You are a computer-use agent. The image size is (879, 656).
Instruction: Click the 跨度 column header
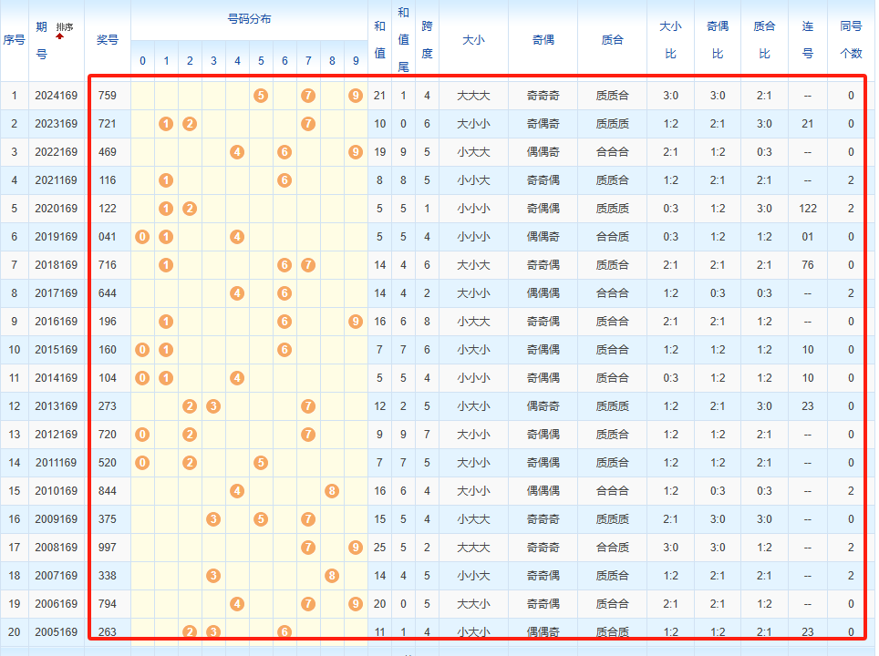tap(427, 40)
